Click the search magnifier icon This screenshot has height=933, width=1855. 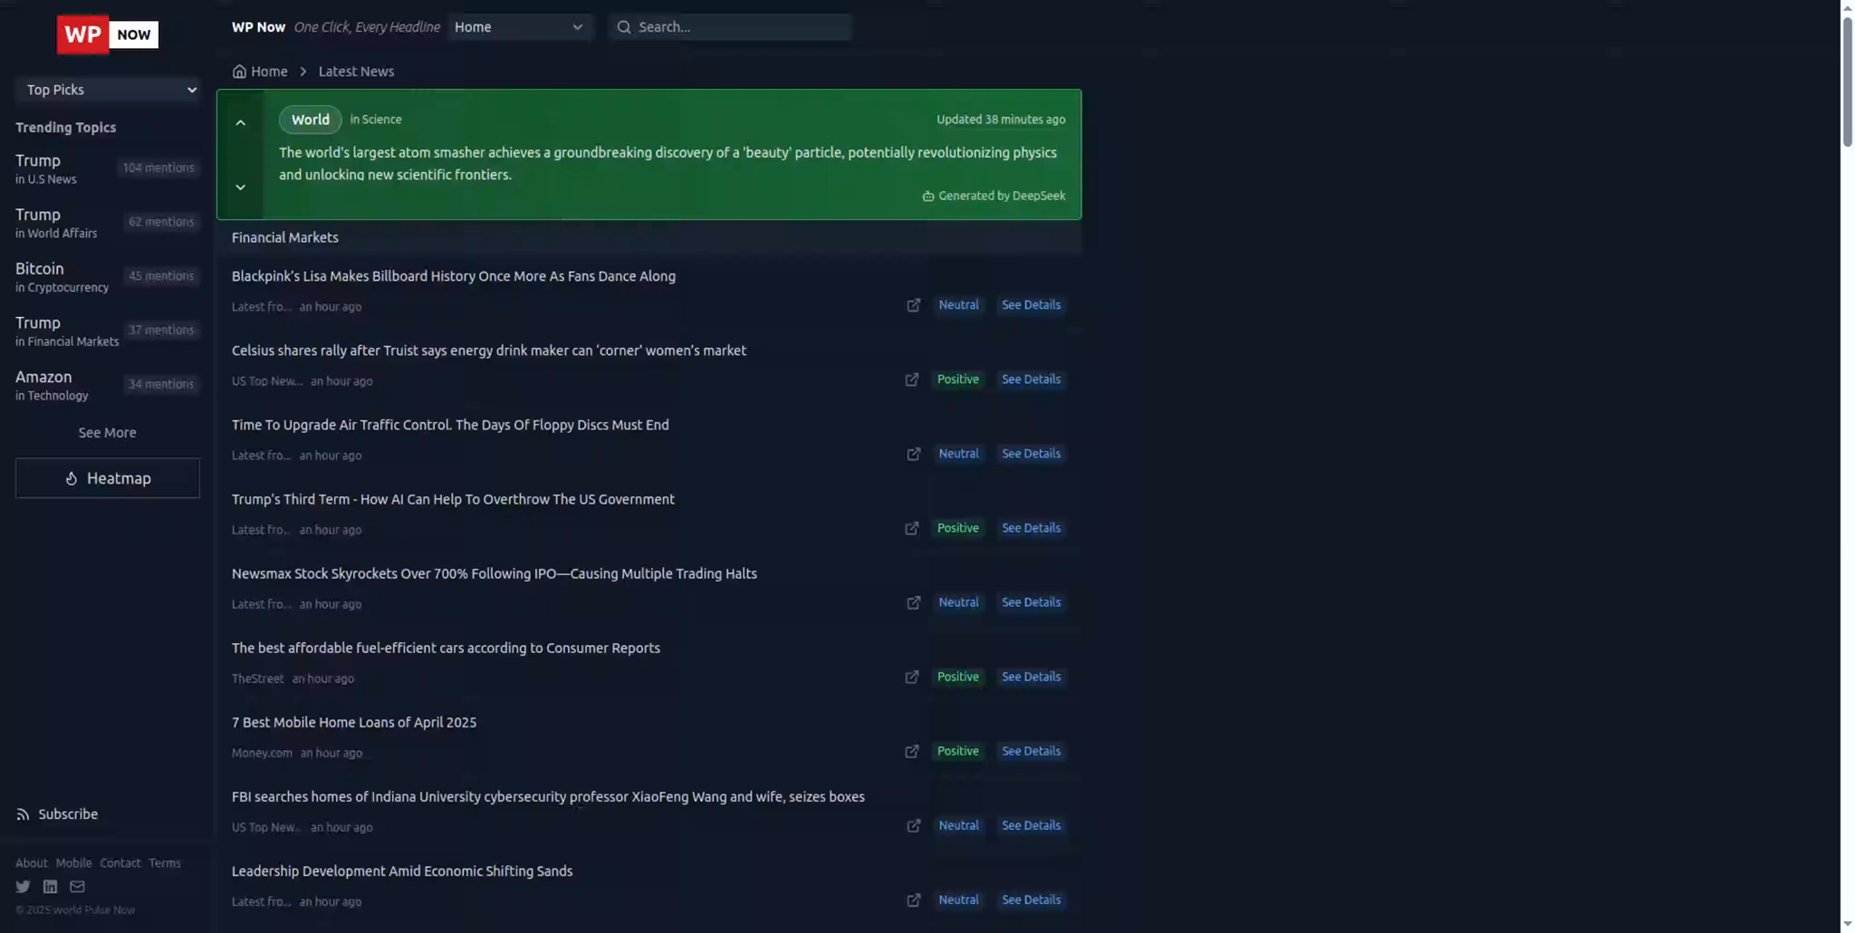[624, 27]
